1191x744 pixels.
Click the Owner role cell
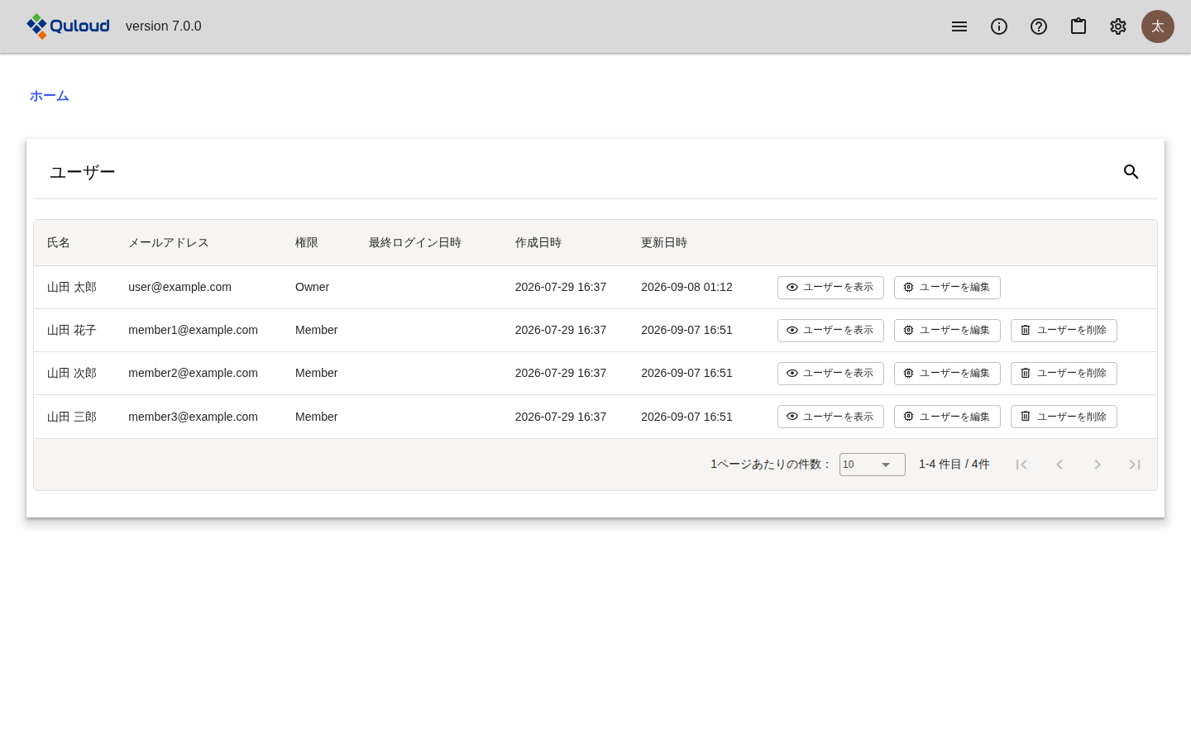point(312,287)
